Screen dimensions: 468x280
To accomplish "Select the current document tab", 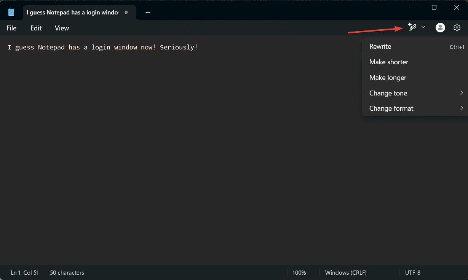I will pyautogui.click(x=72, y=13).
